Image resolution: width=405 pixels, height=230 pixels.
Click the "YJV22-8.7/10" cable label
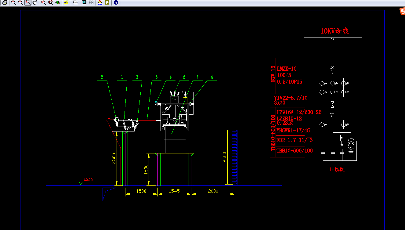coord(291,98)
